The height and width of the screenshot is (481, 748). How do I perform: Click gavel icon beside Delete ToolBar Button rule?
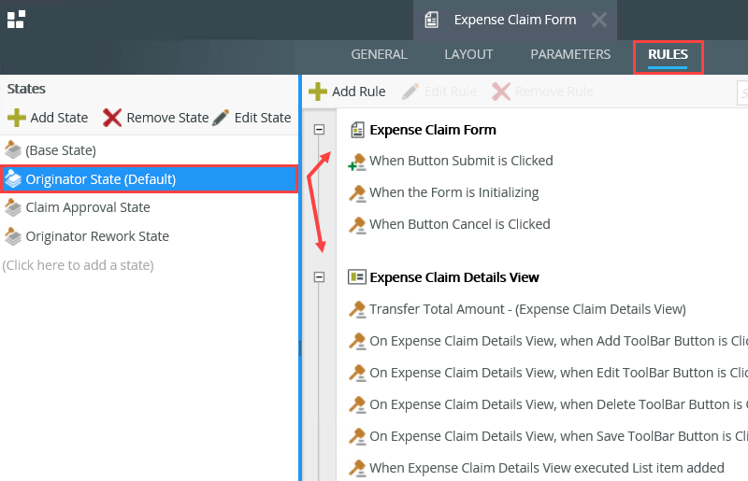pos(357,405)
